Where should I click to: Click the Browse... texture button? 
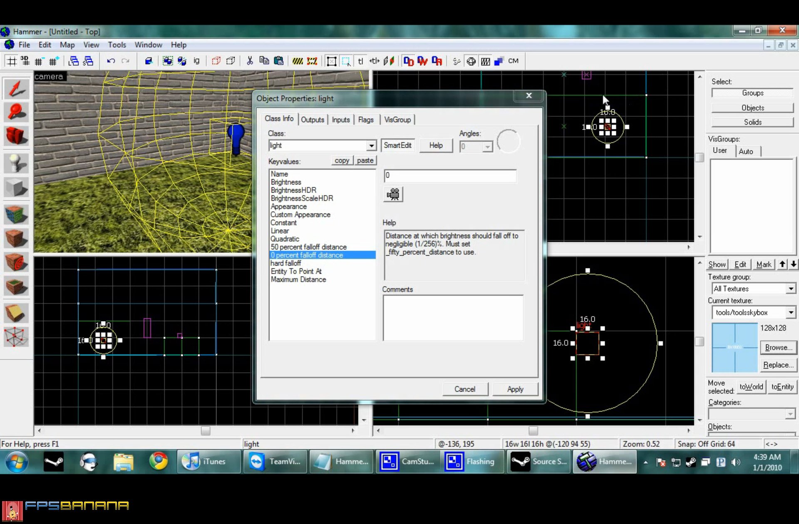778,348
